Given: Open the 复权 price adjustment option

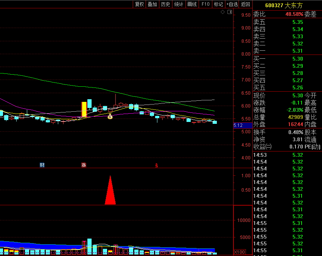Looking at the screenshot, I should click(x=140, y=4).
